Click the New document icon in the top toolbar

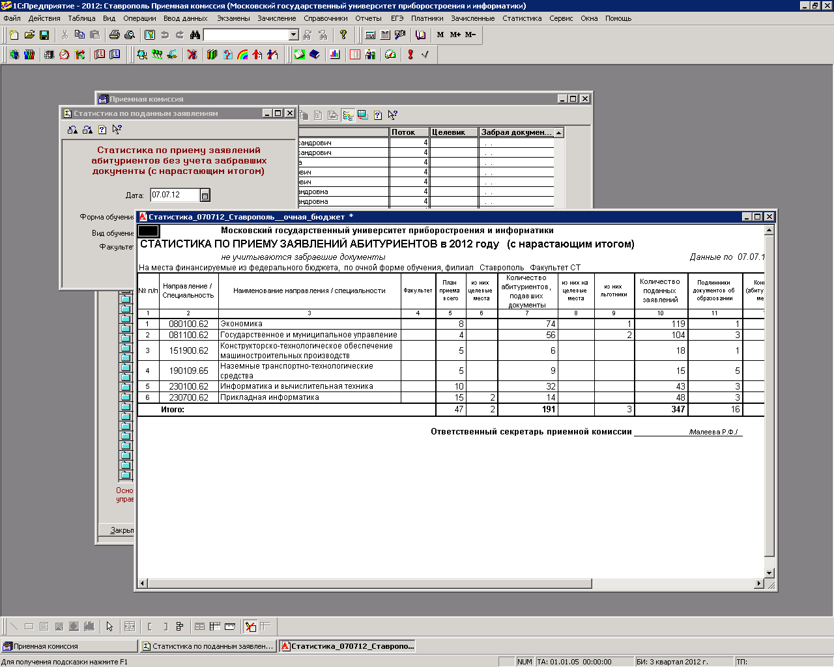pyautogui.click(x=14, y=35)
